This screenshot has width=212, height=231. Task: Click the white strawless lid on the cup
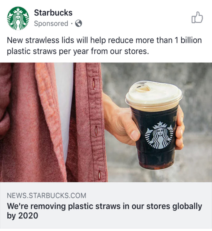(x=154, y=93)
